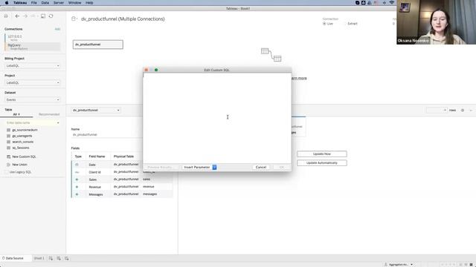Open the Server menu

pyautogui.click(x=59, y=3)
